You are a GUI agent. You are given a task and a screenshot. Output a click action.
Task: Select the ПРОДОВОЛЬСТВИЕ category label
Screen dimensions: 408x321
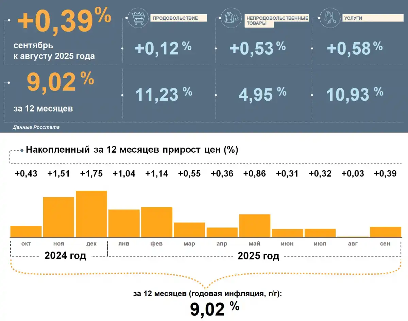[175, 18]
